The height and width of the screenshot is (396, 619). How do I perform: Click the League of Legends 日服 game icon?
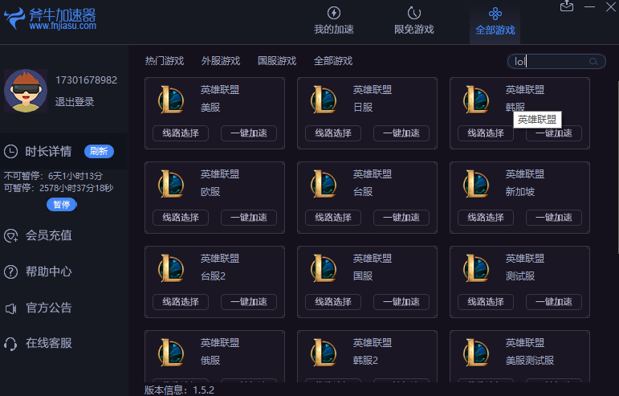point(323,100)
